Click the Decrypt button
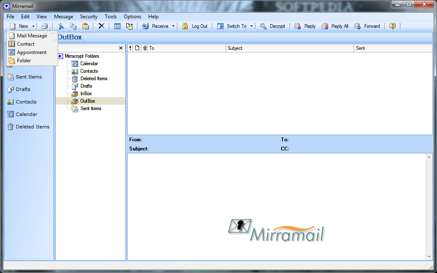 click(273, 26)
